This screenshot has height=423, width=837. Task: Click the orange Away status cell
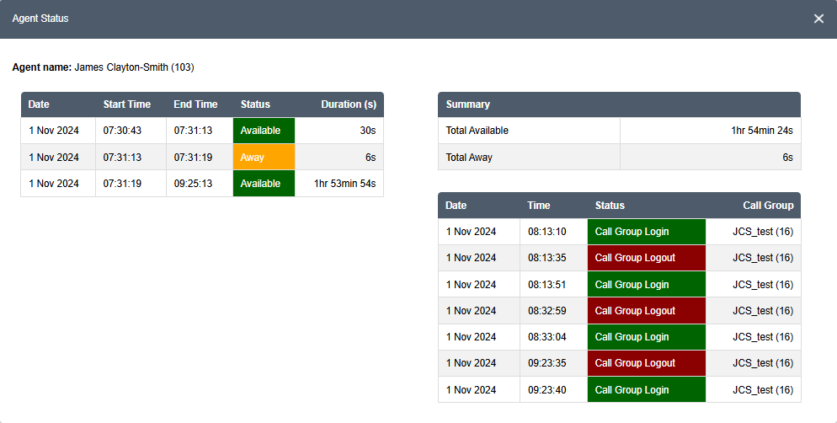tap(264, 157)
